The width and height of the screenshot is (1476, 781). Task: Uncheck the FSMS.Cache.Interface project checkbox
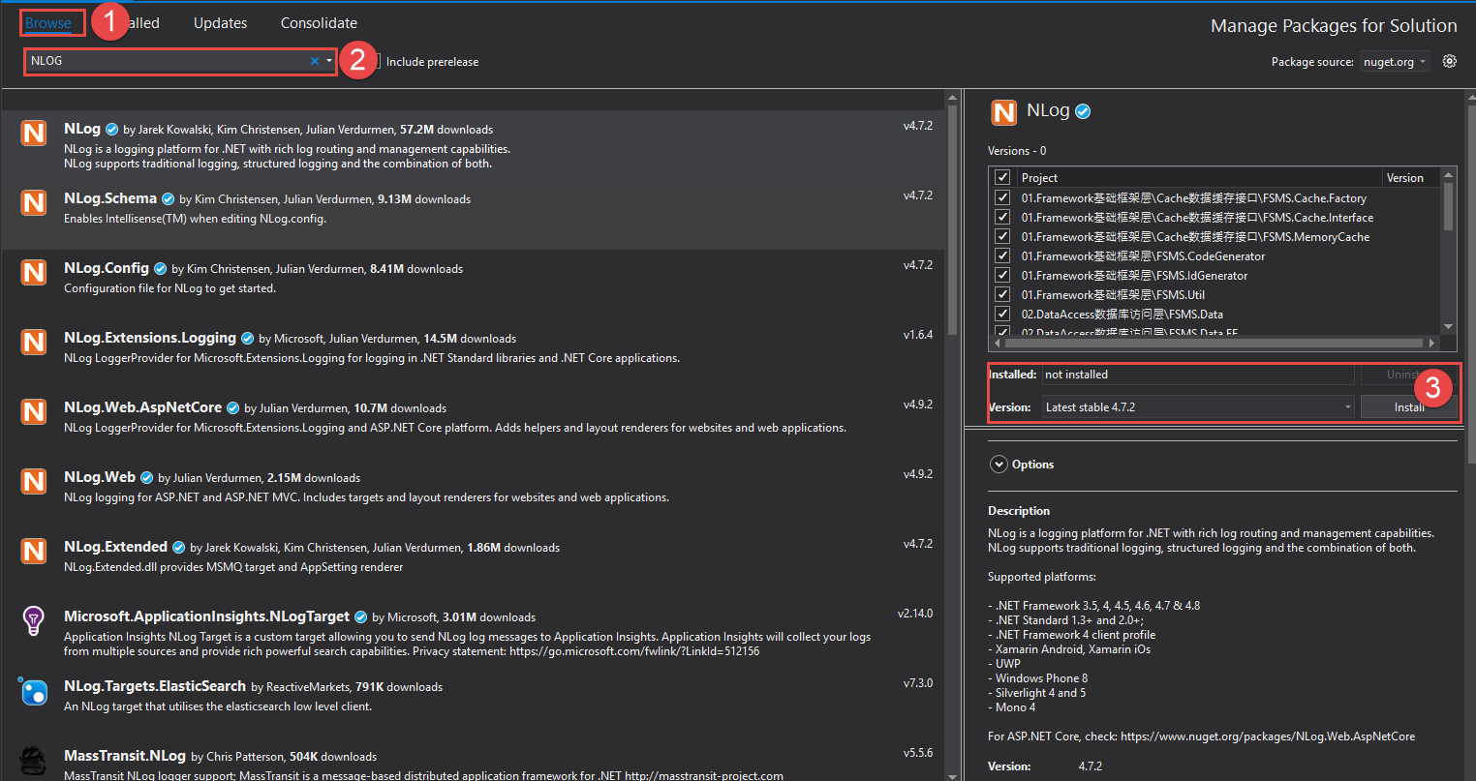pos(1002,217)
